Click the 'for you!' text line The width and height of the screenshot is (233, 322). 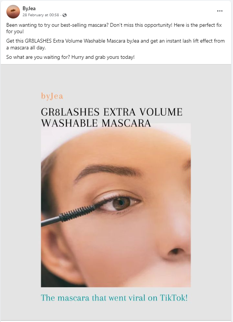[x=15, y=31]
